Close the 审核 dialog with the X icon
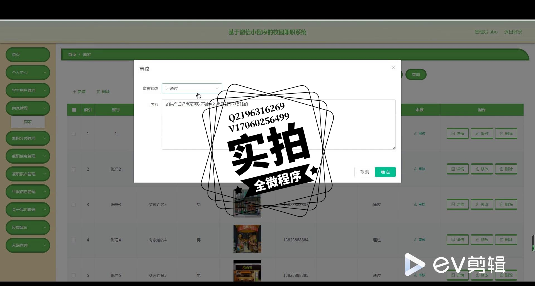 click(x=393, y=68)
